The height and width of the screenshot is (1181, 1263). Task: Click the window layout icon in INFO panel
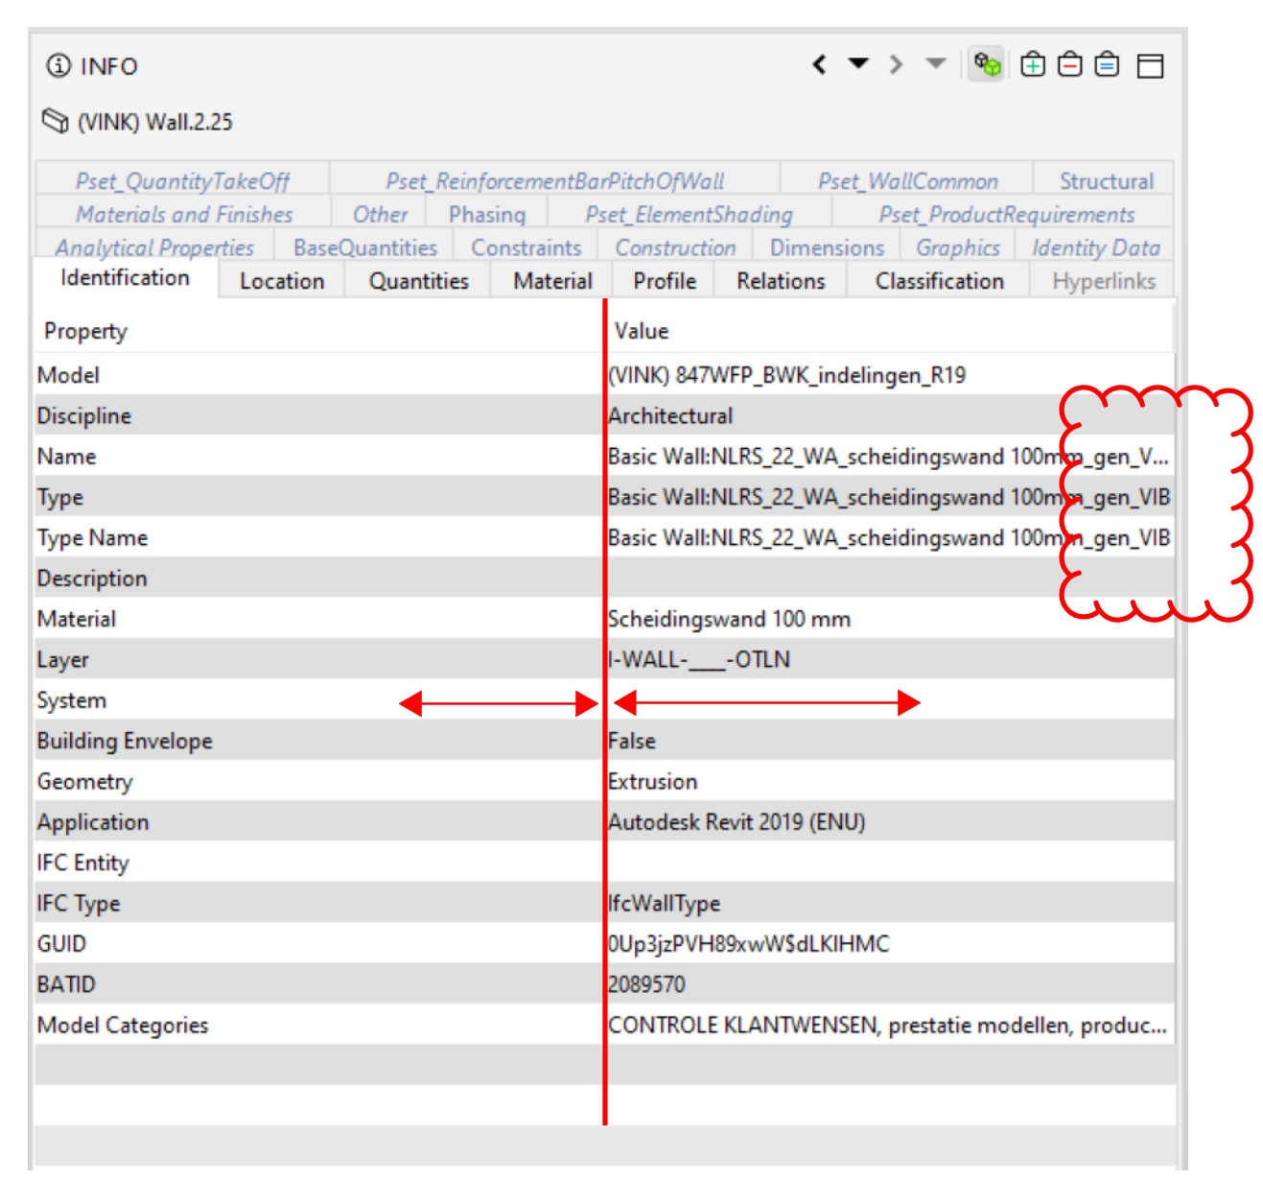pyautogui.click(x=1150, y=66)
